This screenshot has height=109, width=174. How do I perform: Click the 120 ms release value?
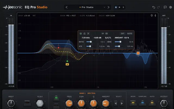point(130,46)
